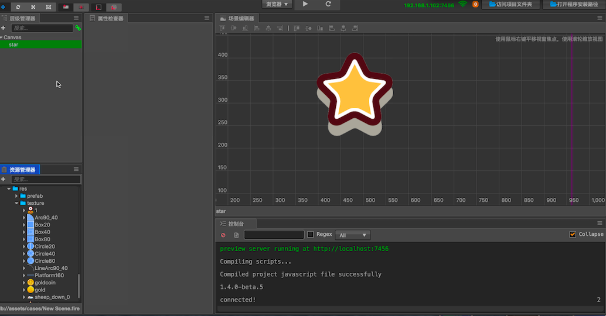Add a node with hierarchy plus button
The width and height of the screenshot is (606, 316).
pos(3,28)
